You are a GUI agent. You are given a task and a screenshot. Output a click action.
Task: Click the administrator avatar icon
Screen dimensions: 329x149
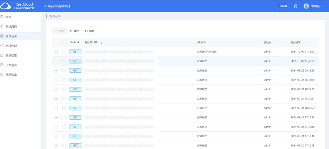[306, 6]
